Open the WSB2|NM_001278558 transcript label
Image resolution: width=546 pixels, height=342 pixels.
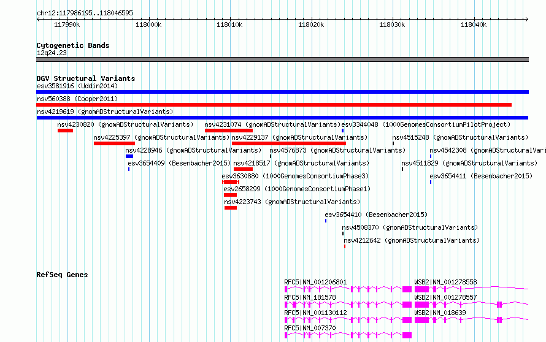tap(445, 282)
